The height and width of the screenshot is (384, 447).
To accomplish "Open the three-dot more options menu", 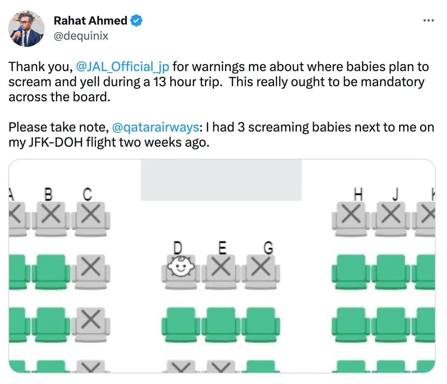I will (429, 20).
